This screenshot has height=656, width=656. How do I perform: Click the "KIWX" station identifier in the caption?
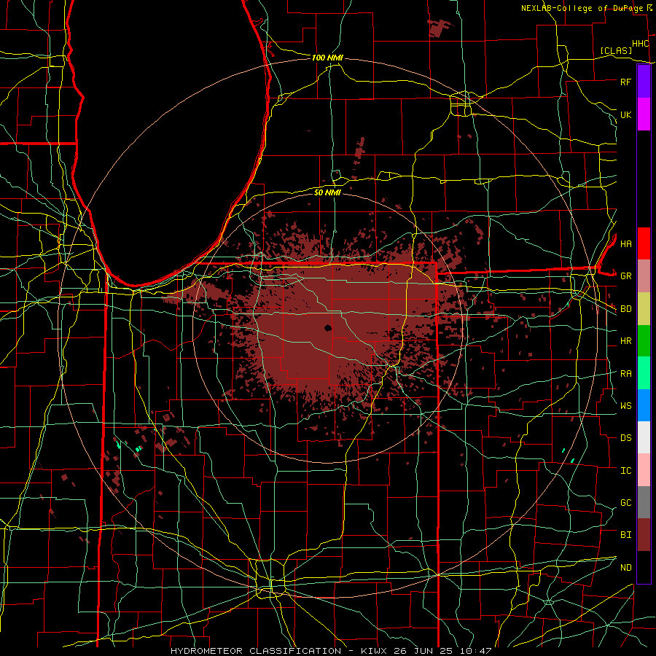[x=373, y=651]
